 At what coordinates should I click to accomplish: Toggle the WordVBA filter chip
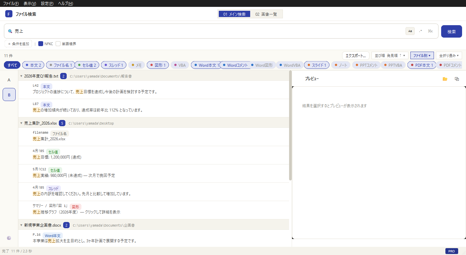click(x=289, y=65)
